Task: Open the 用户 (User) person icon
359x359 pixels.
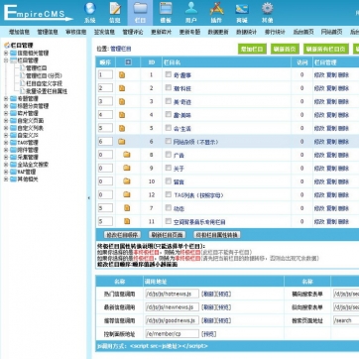Action: [191, 9]
